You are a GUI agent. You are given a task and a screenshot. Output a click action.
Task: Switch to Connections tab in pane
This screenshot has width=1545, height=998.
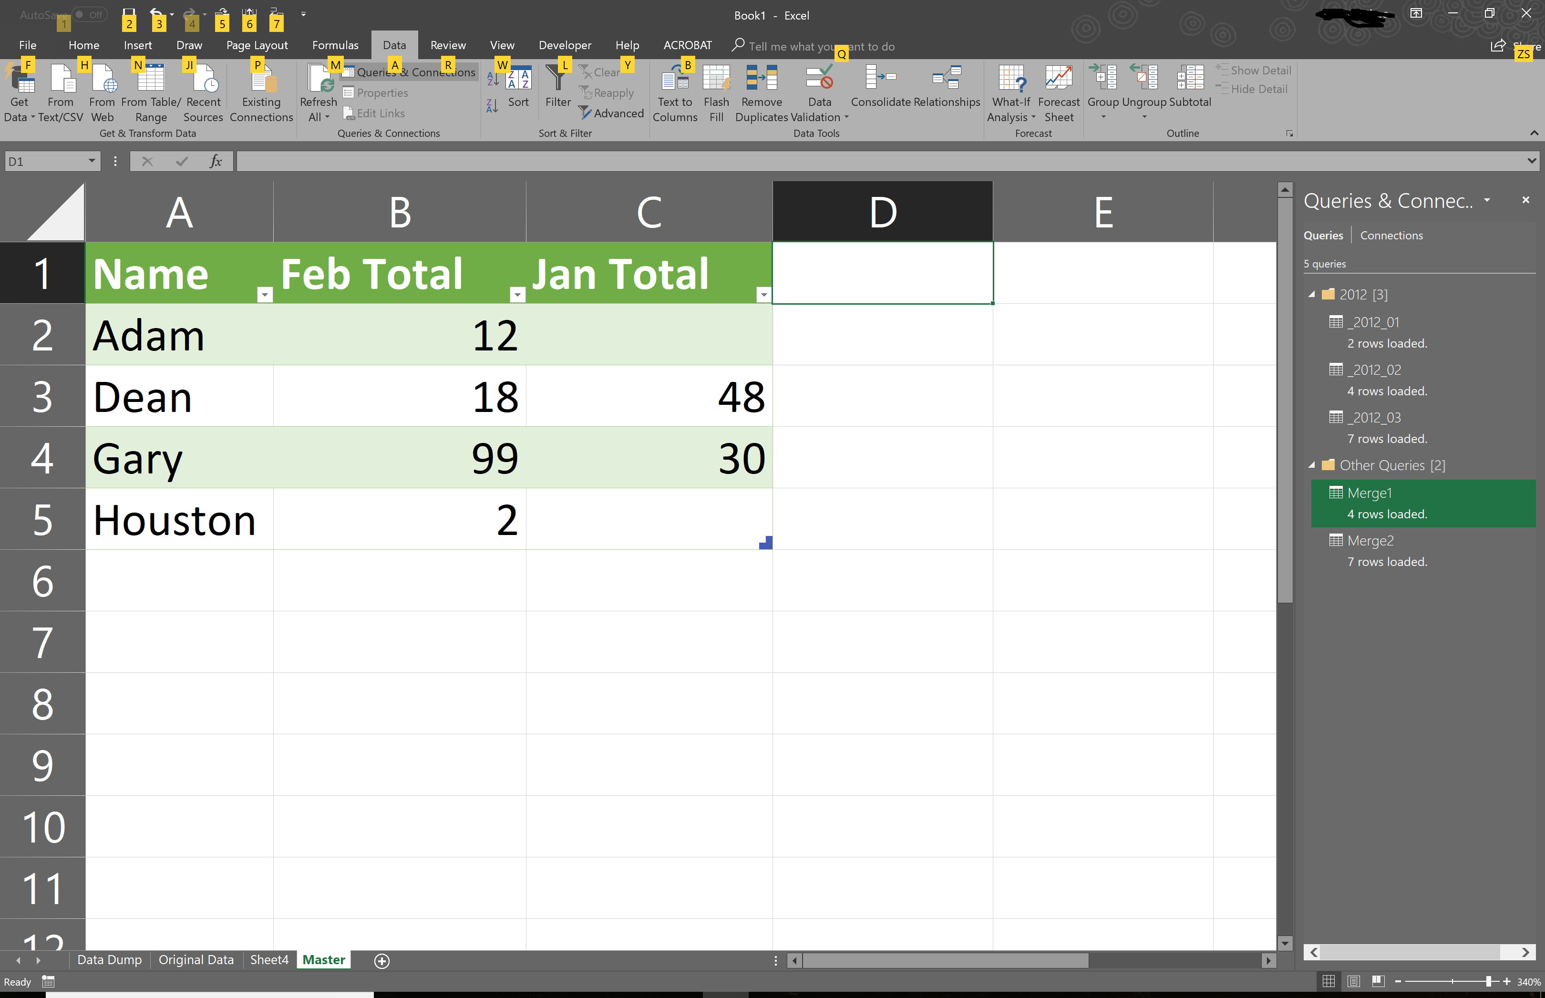tap(1391, 235)
